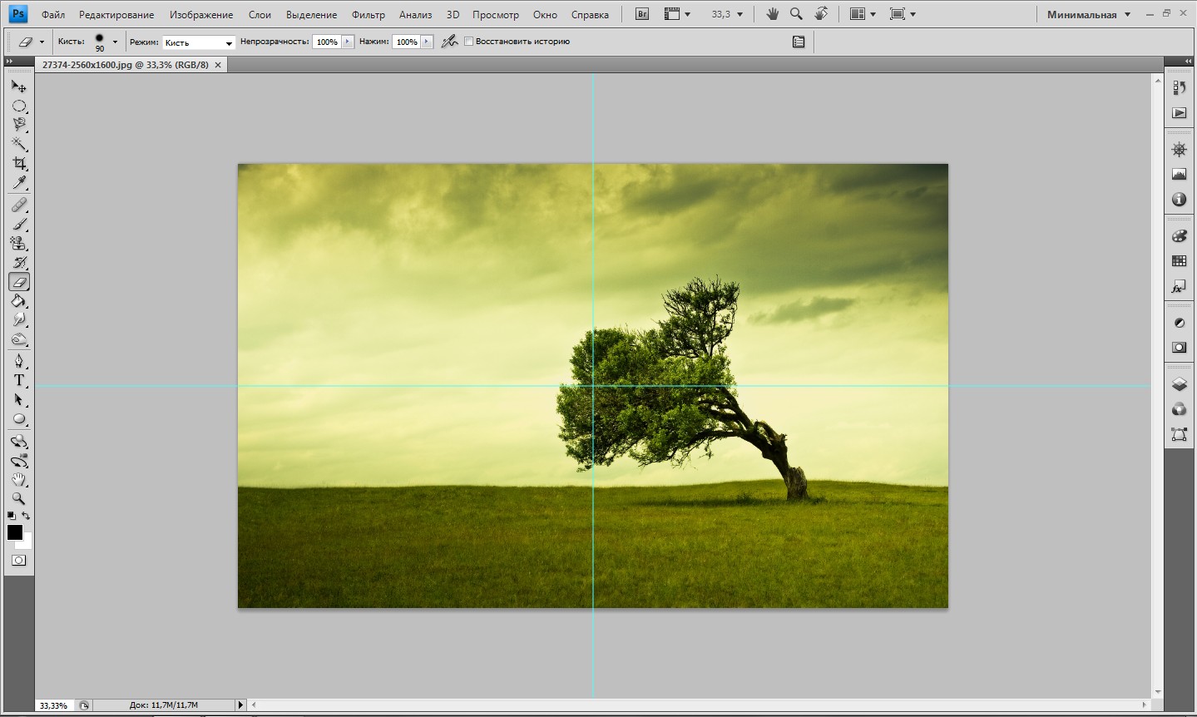Toggle Quick Mask mode
Screen dimensions: 1197x717
[18, 561]
